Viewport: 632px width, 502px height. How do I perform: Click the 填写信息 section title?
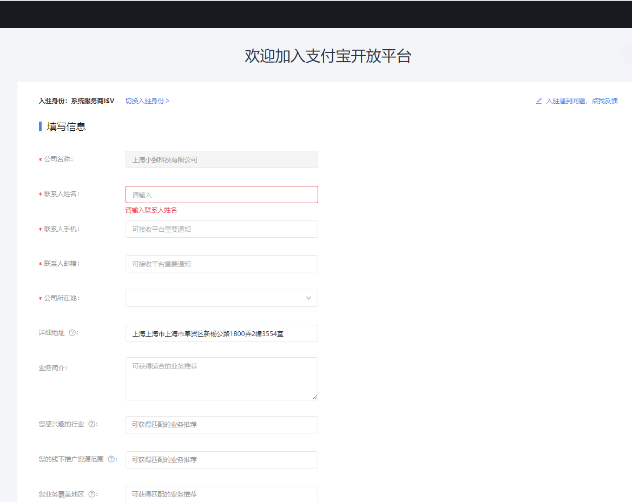click(x=66, y=127)
